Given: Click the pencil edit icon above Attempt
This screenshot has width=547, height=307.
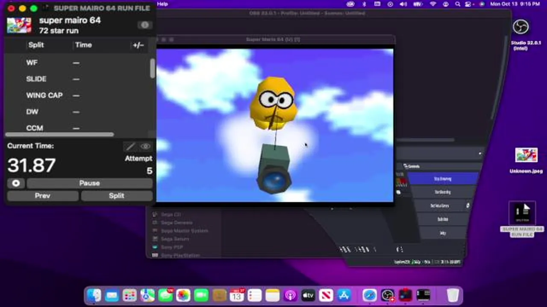Looking at the screenshot, I should point(130,147).
